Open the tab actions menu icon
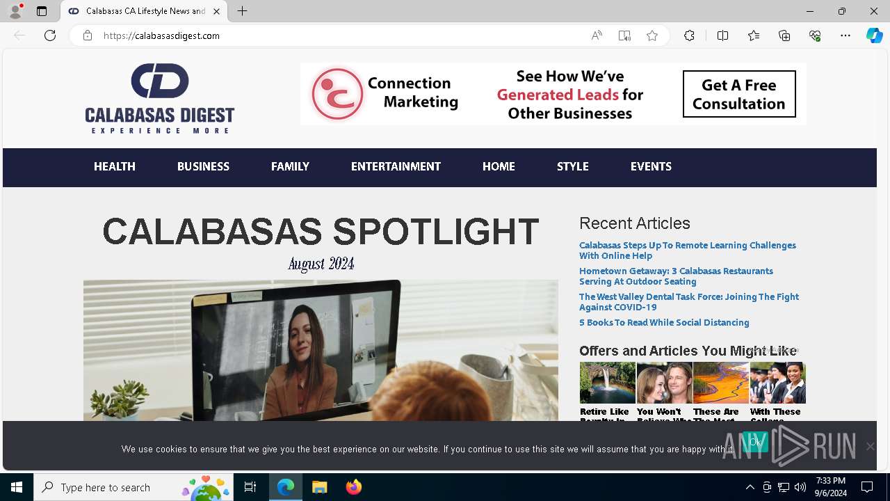The image size is (890, 501). [42, 11]
